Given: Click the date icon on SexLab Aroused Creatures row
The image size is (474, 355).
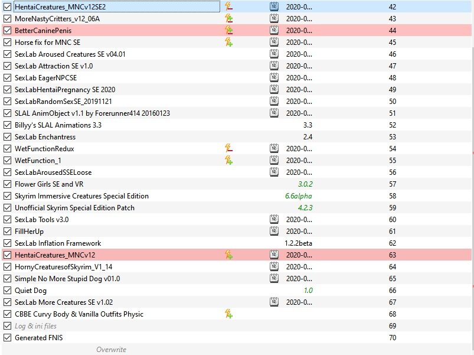Looking at the screenshot, I should pyautogui.click(x=274, y=54).
